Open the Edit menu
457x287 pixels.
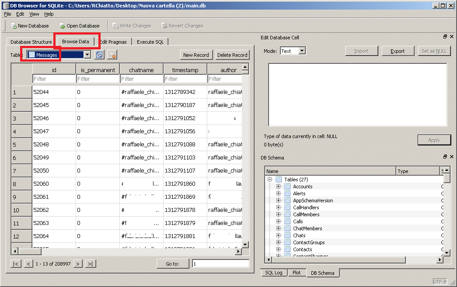pyautogui.click(x=20, y=14)
